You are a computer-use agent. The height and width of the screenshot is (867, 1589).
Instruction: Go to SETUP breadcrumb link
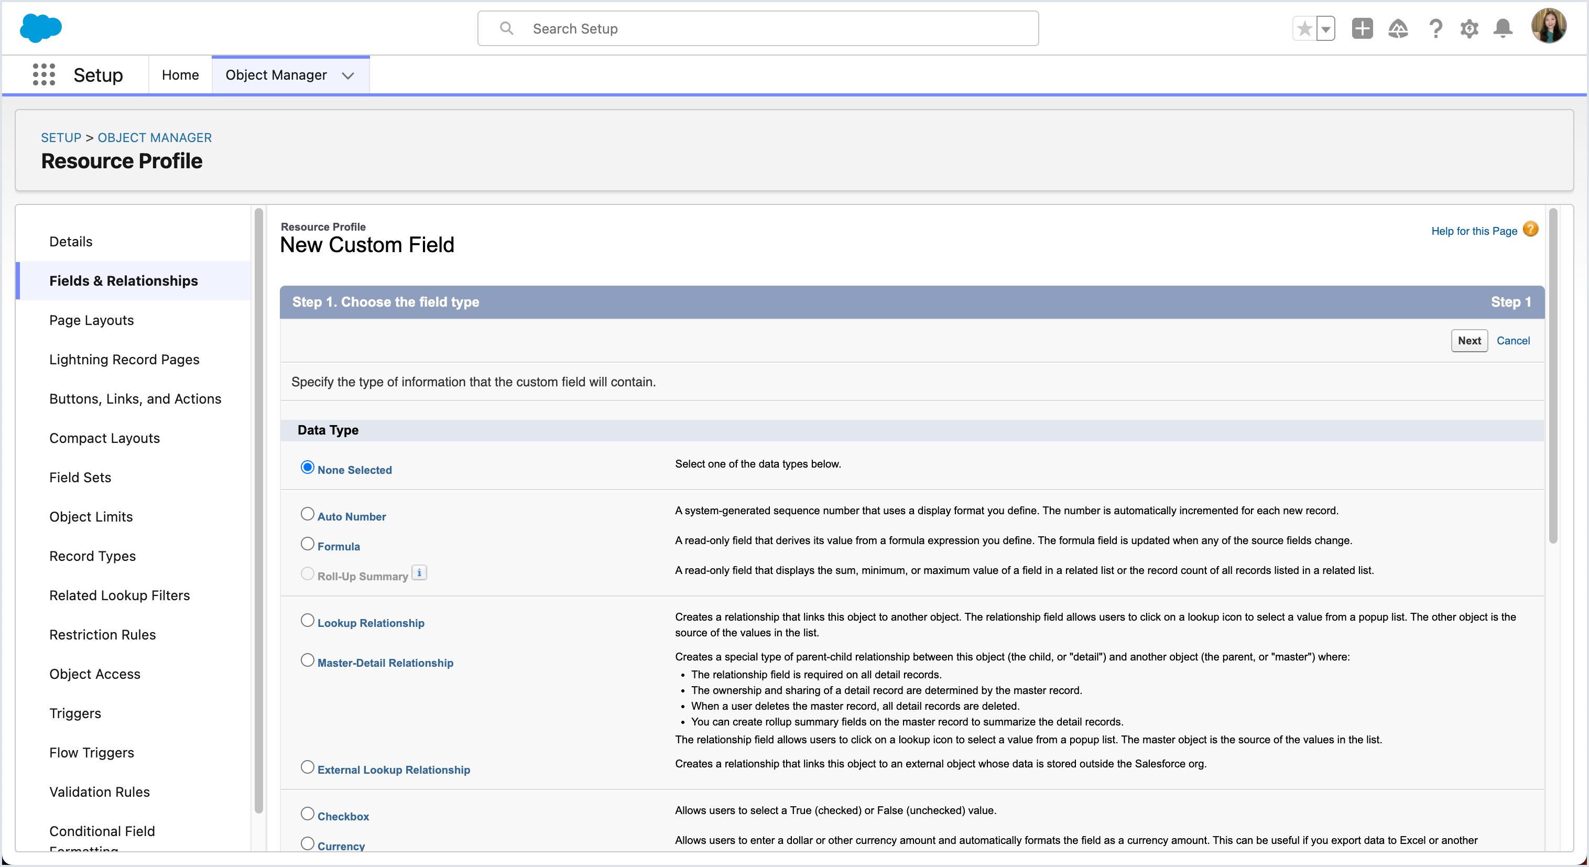(x=61, y=138)
